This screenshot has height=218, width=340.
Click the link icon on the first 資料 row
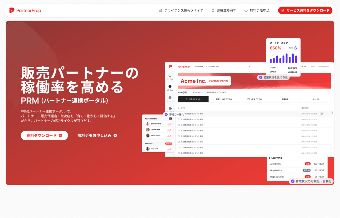pos(321,113)
